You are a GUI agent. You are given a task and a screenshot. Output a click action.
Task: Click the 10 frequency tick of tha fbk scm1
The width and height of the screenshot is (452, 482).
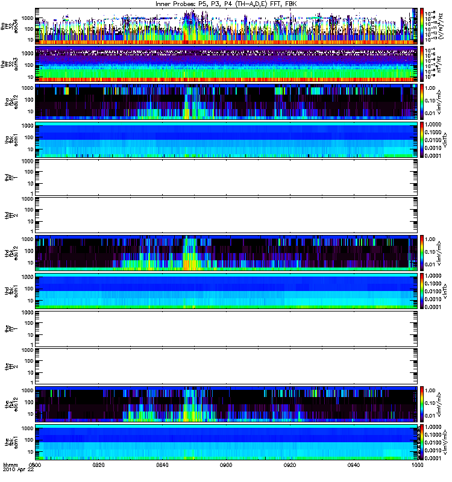[31, 149]
